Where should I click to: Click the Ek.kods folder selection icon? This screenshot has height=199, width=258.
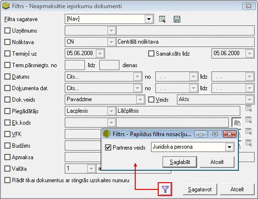pyautogui.click(x=237, y=123)
